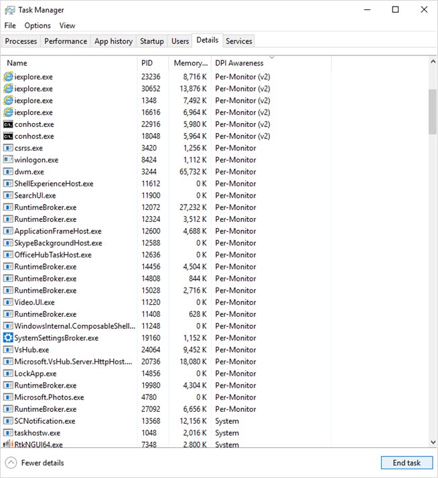The image size is (438, 478).
Task: Click the taskhostw.exe process icon
Action: point(8,433)
